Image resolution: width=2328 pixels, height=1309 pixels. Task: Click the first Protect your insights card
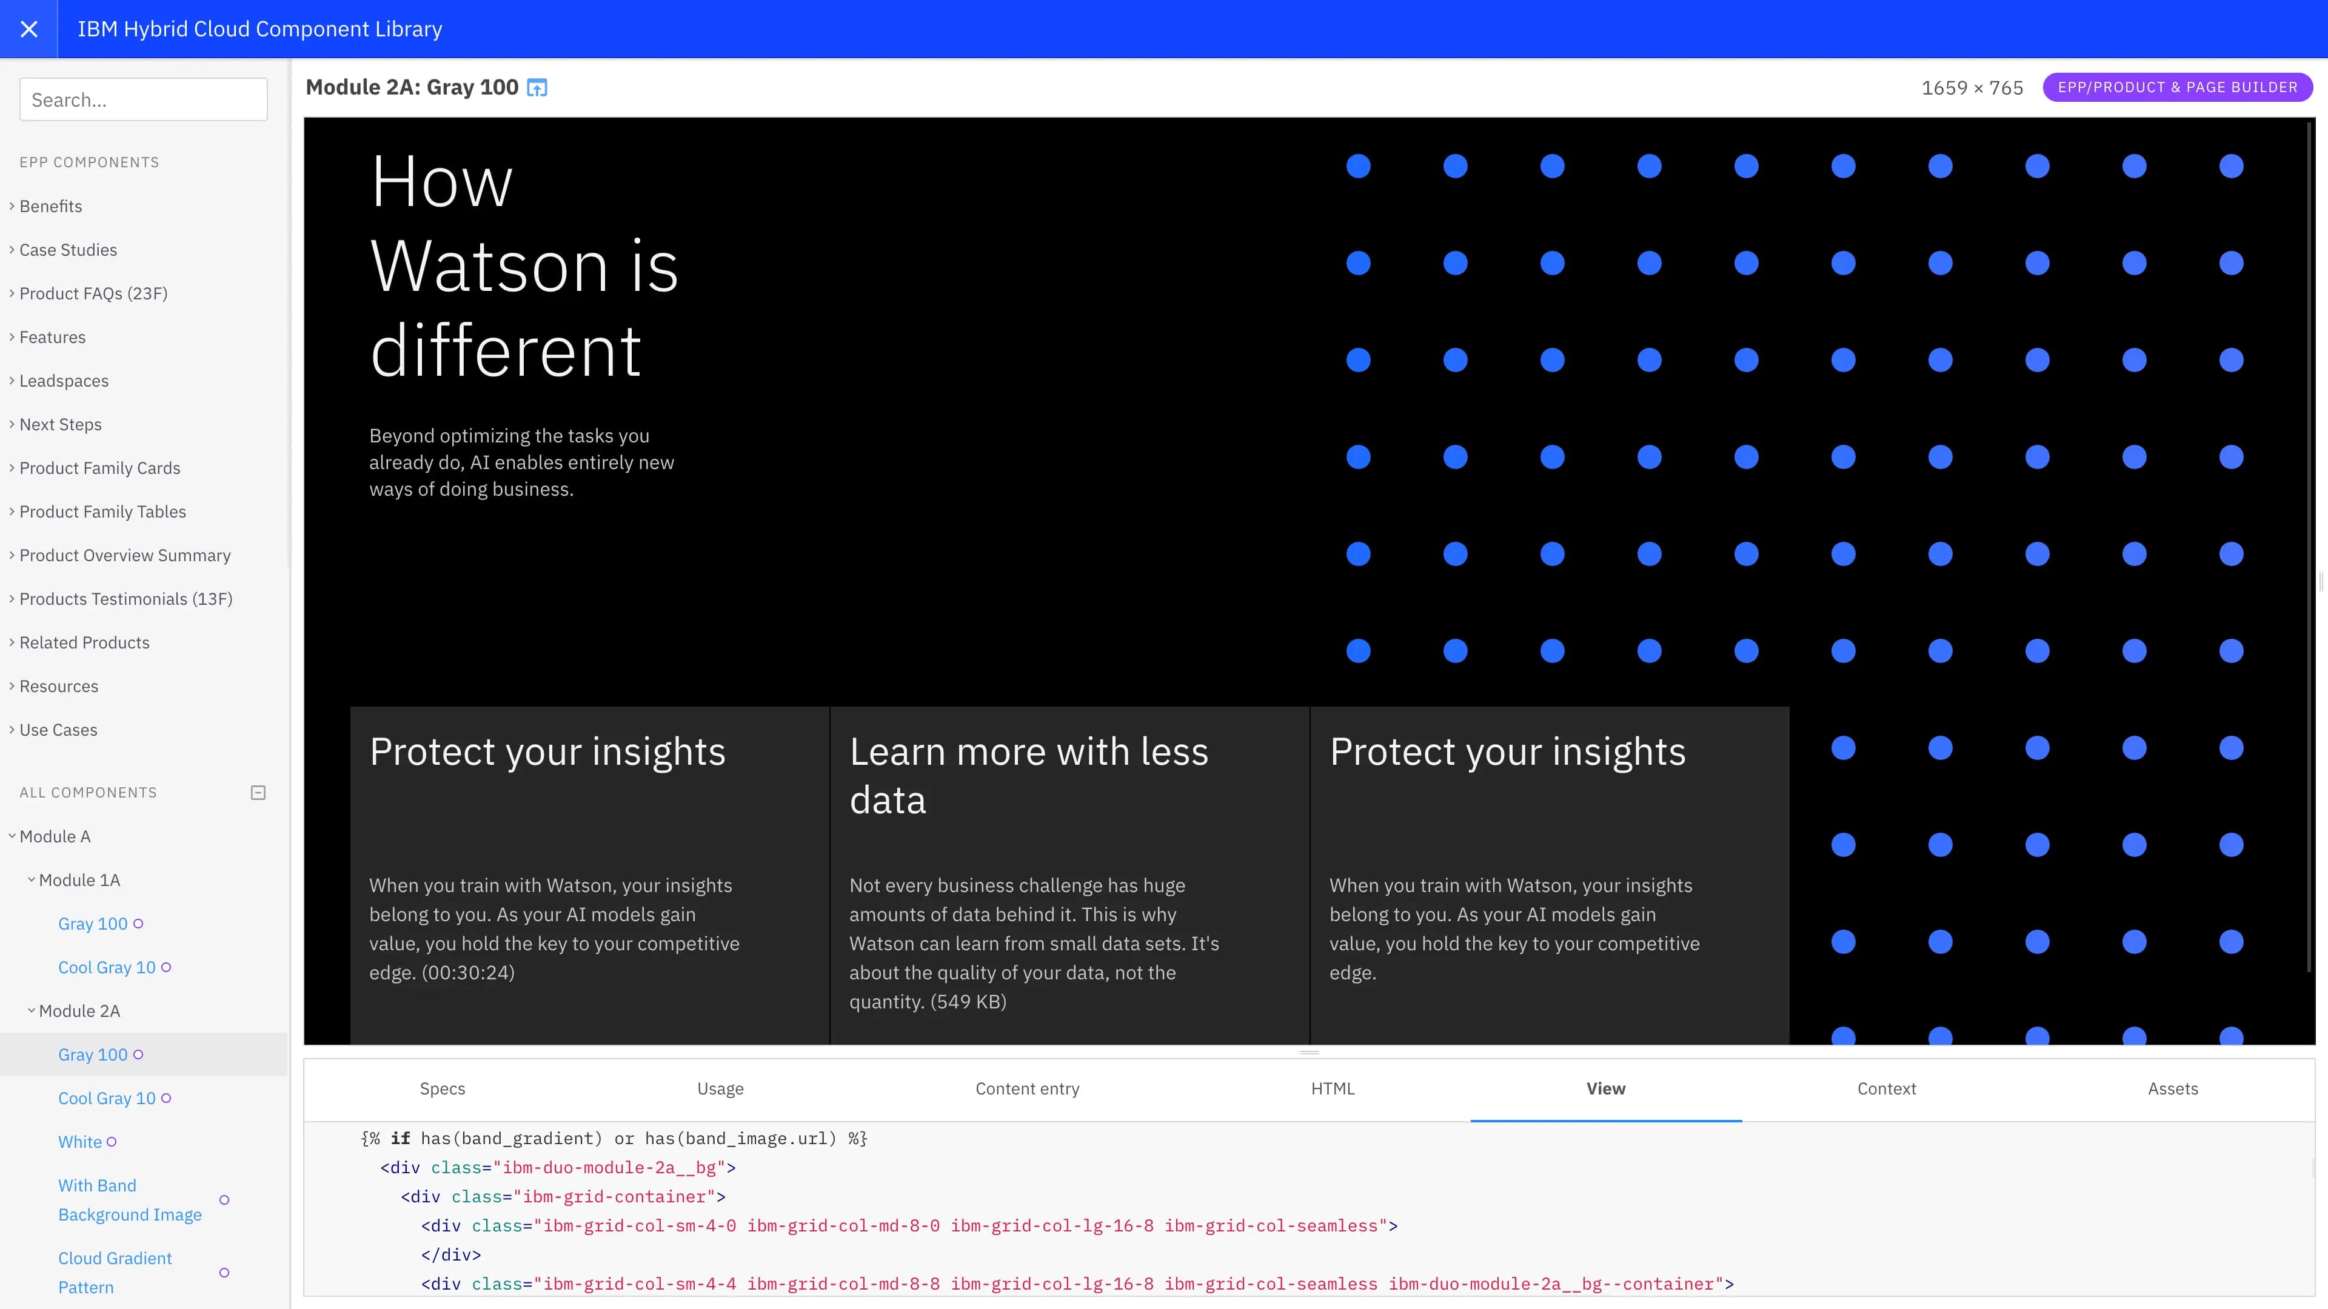pyautogui.click(x=589, y=875)
